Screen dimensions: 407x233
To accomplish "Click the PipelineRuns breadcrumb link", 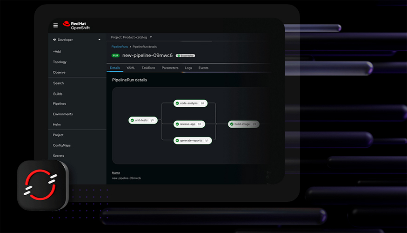I will click(120, 47).
